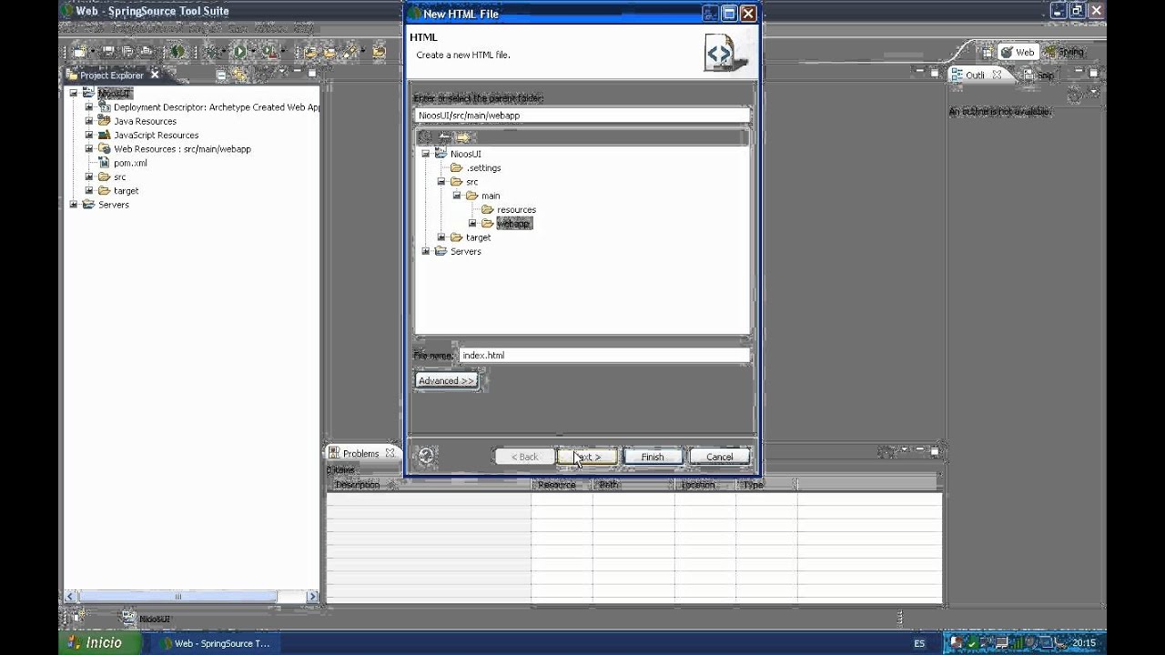Click the Resource column header
Viewport: 1165px width, 655px height.
click(x=562, y=485)
